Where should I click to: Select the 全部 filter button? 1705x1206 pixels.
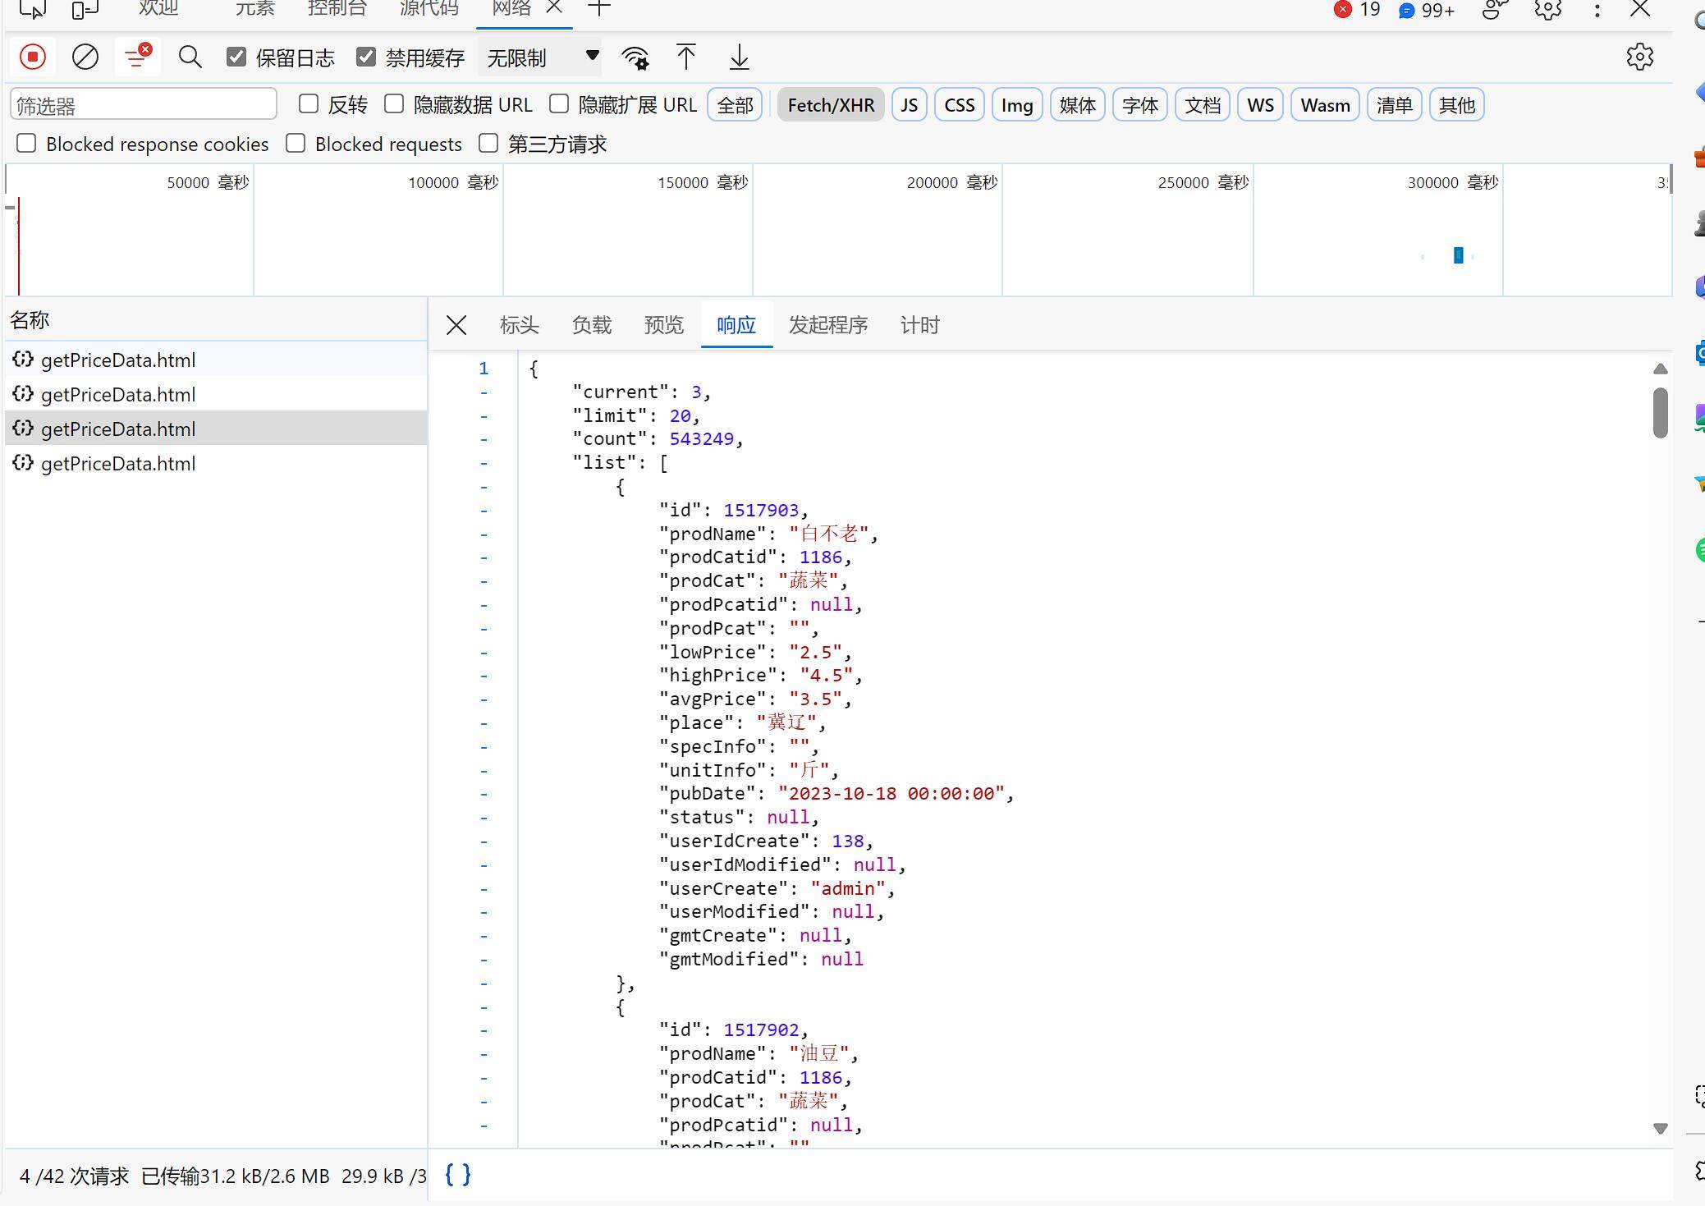pos(735,105)
